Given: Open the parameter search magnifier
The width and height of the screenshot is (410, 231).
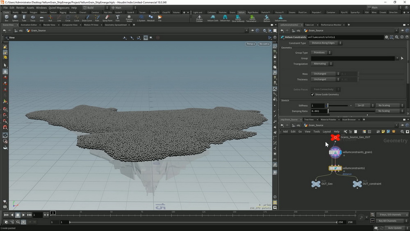Looking at the screenshot, I should click(396, 37).
